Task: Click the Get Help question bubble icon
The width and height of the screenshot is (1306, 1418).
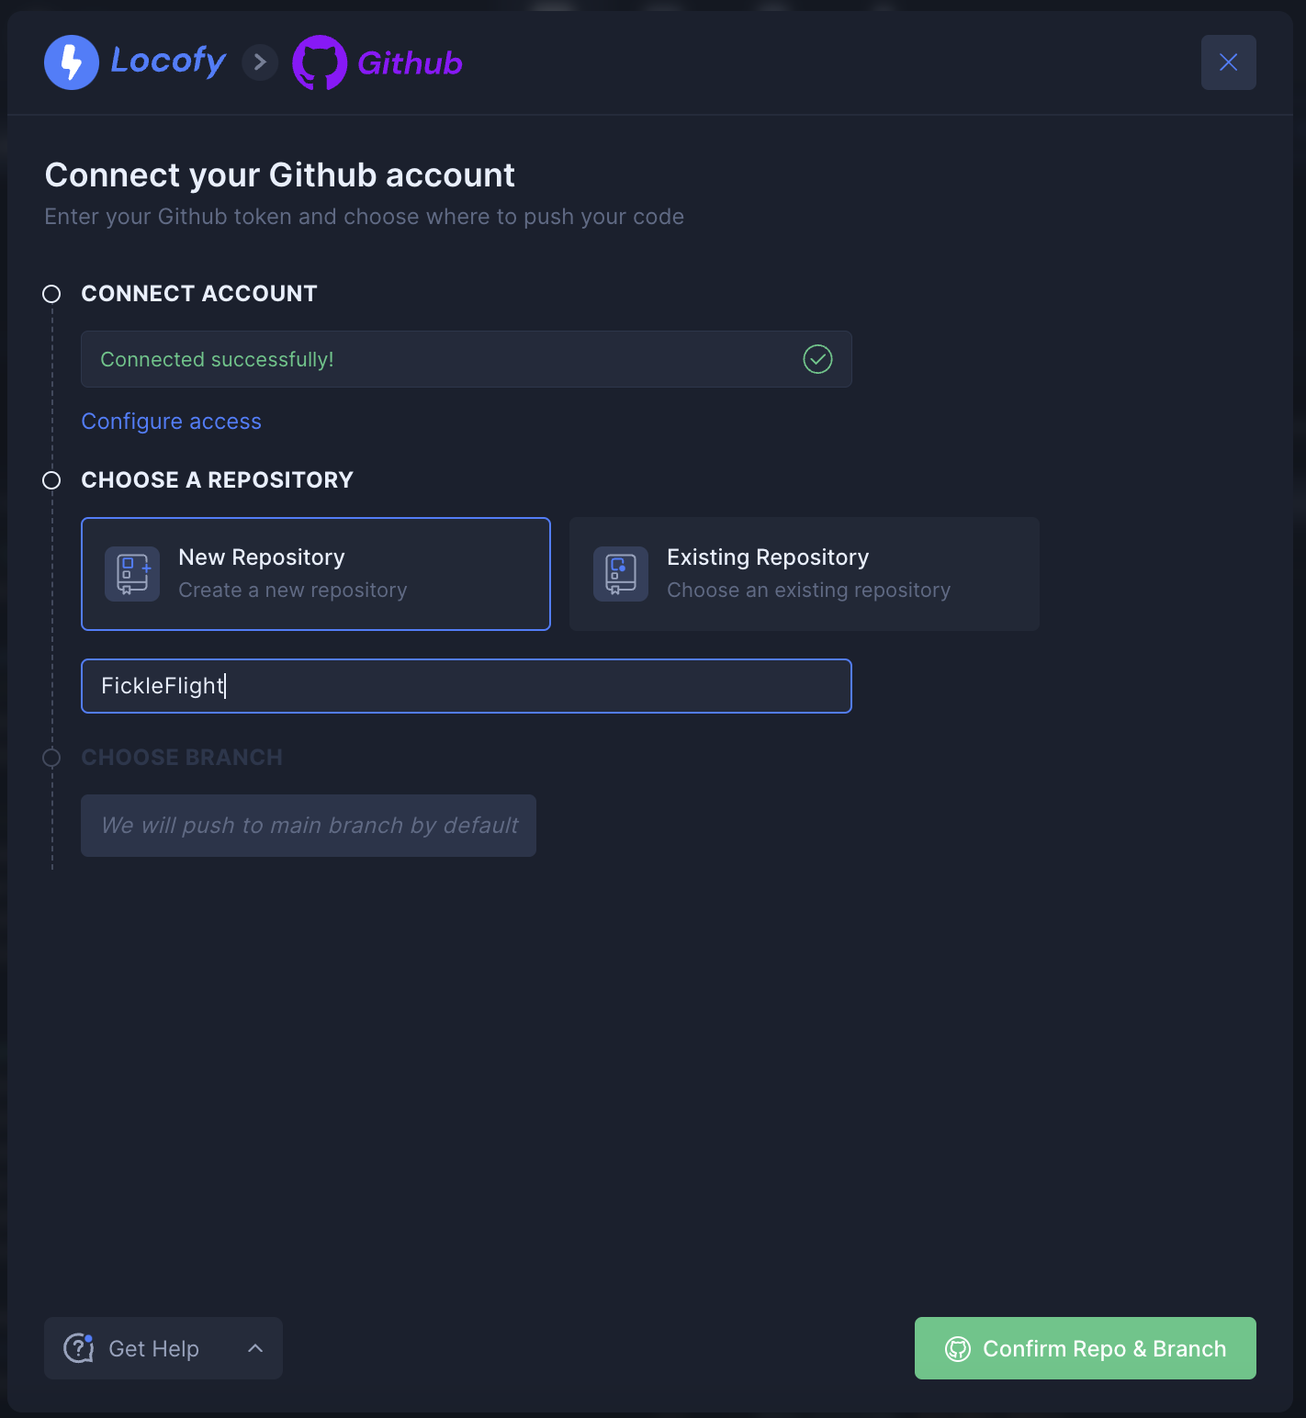Action: 79,1348
